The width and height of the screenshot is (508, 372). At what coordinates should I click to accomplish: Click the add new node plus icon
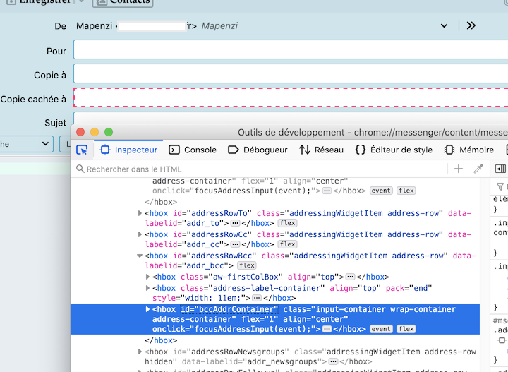click(459, 169)
